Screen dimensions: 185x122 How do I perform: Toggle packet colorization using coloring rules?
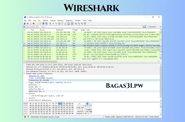[72, 24]
